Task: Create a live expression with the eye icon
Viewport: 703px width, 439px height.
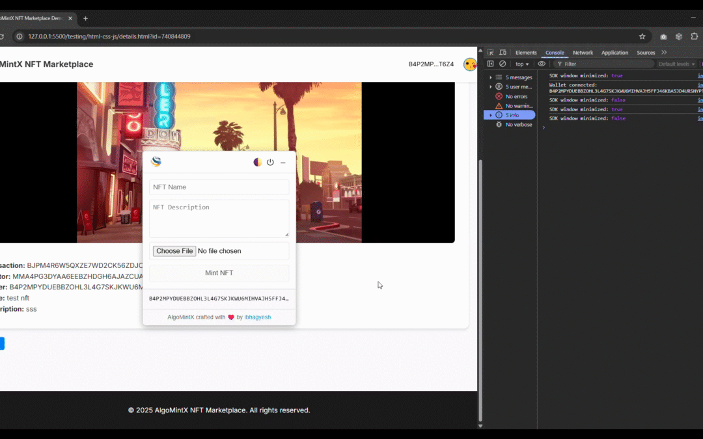Action: [x=542, y=64]
